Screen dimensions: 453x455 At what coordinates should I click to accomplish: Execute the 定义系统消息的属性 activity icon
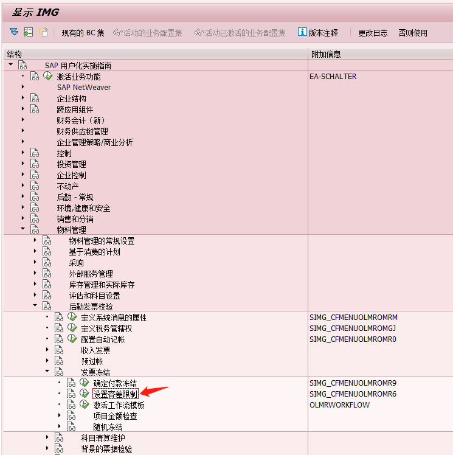pyautogui.click(x=72, y=317)
